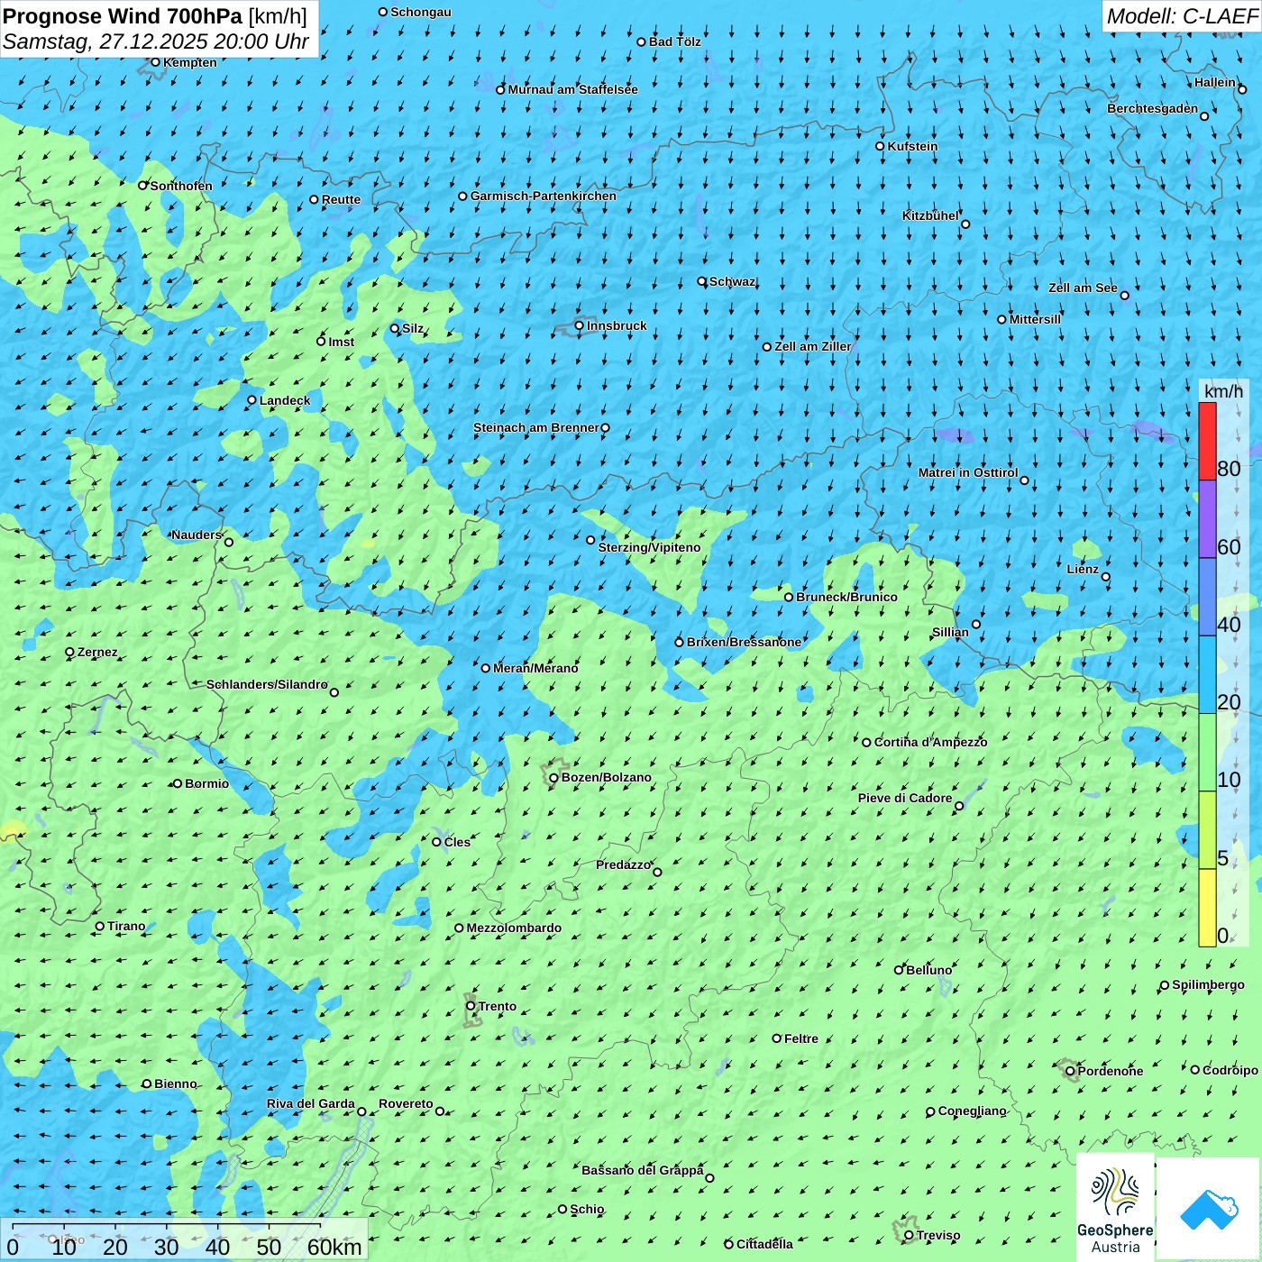Click the Rovereto label
This screenshot has width=1262, height=1262.
pos(406,1103)
